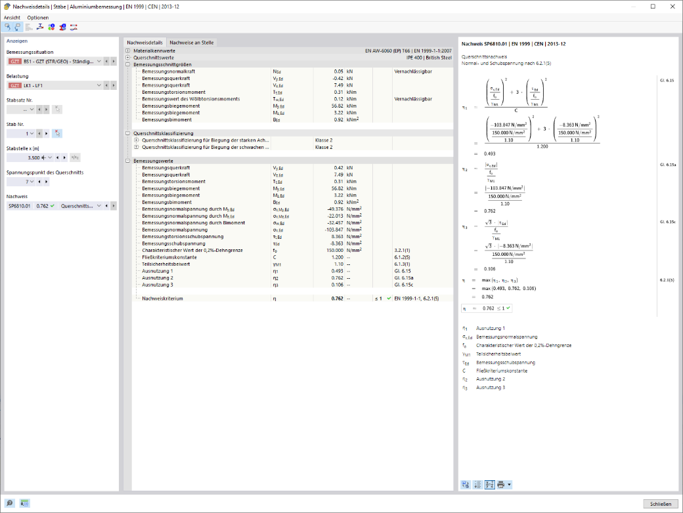Open the Ansicht menu
The width and height of the screenshot is (683, 513).
pyautogui.click(x=12, y=18)
